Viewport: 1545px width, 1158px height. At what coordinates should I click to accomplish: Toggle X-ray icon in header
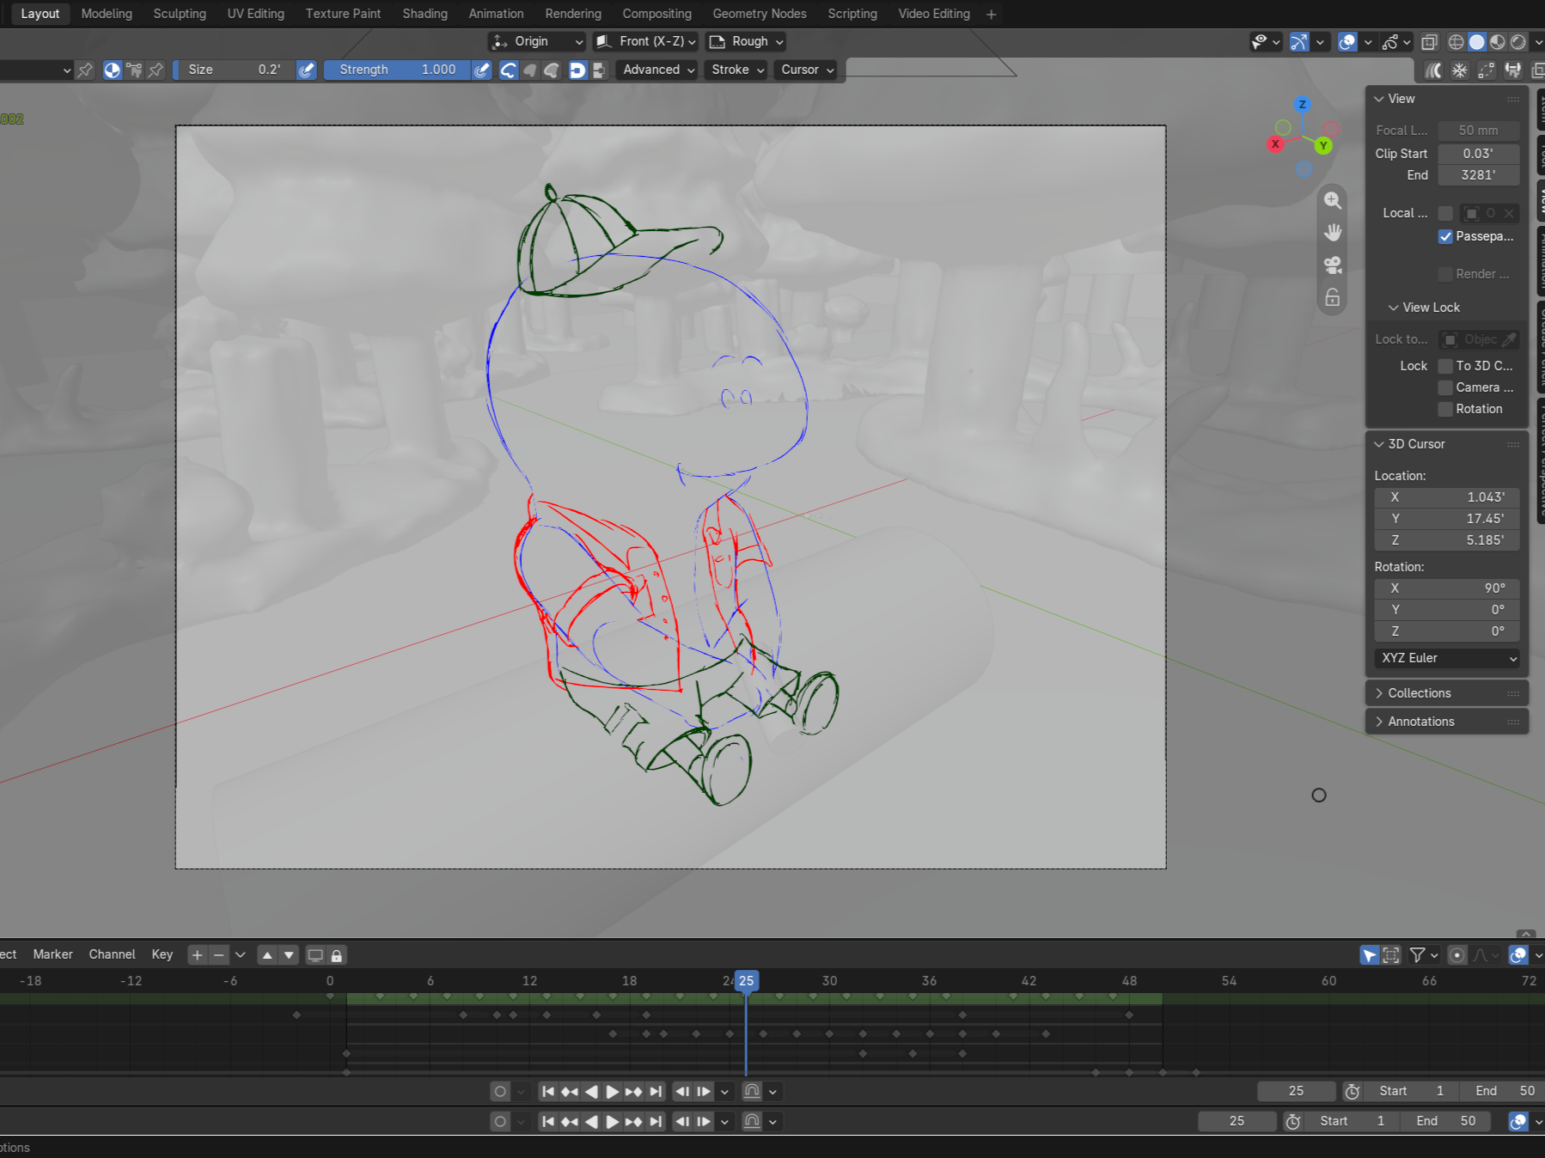(x=1429, y=42)
